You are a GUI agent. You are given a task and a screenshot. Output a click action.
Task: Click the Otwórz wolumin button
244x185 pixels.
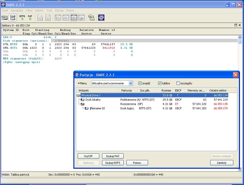[222, 156]
